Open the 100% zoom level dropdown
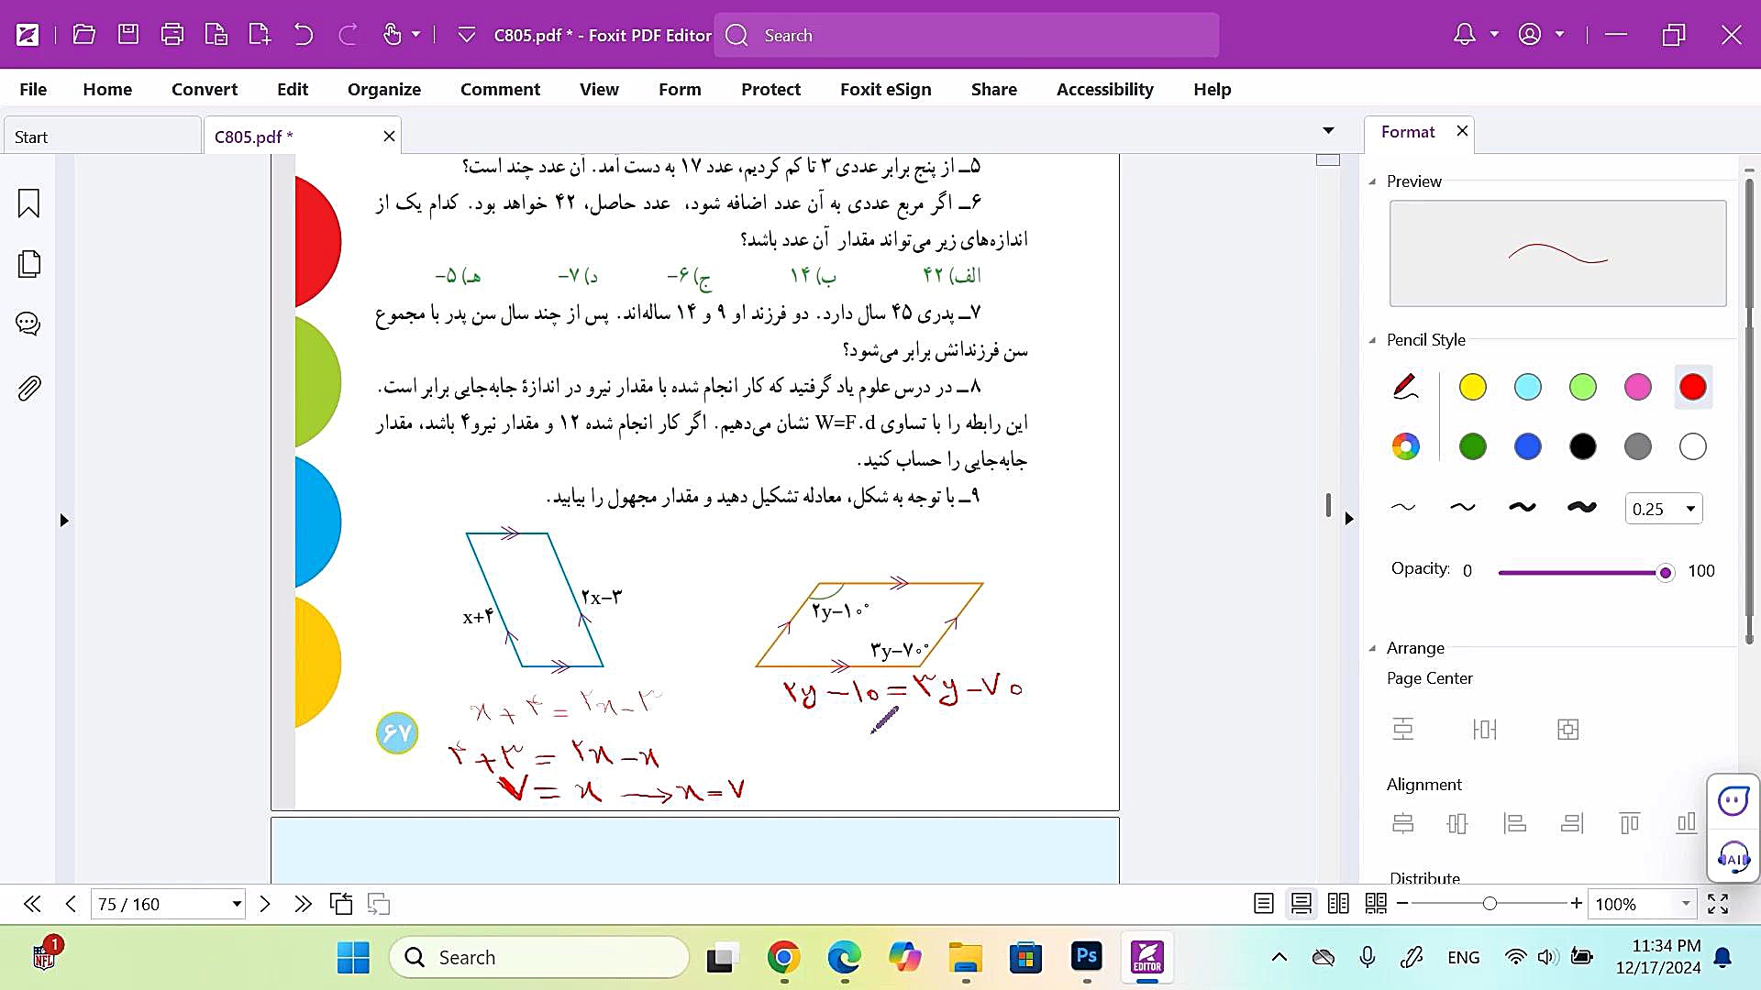This screenshot has height=990, width=1761. [1686, 904]
